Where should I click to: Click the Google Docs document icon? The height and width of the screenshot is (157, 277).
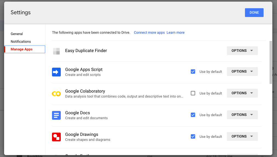[56, 115]
